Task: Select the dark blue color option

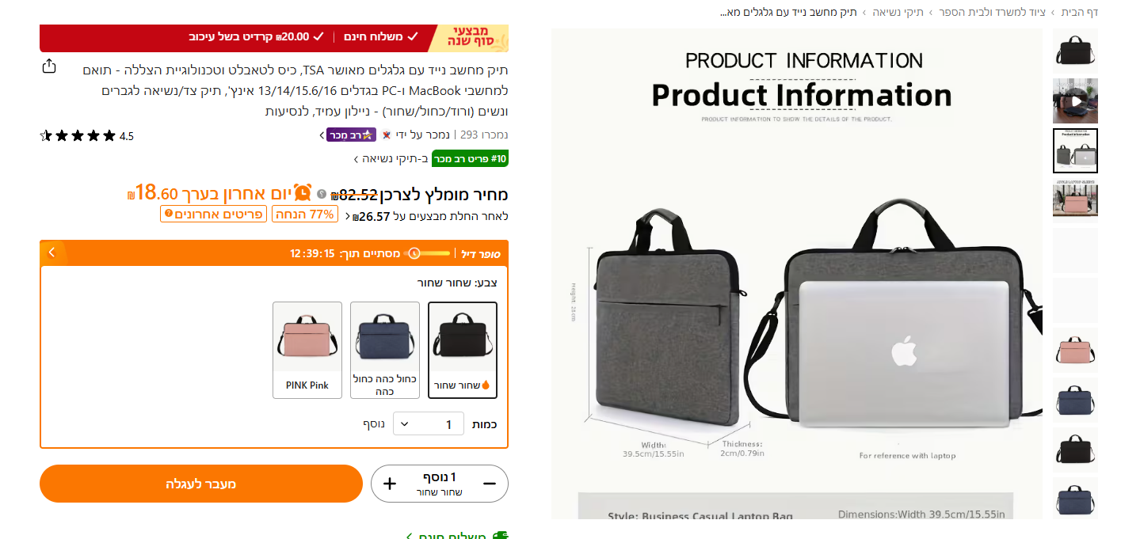Action: [x=385, y=350]
